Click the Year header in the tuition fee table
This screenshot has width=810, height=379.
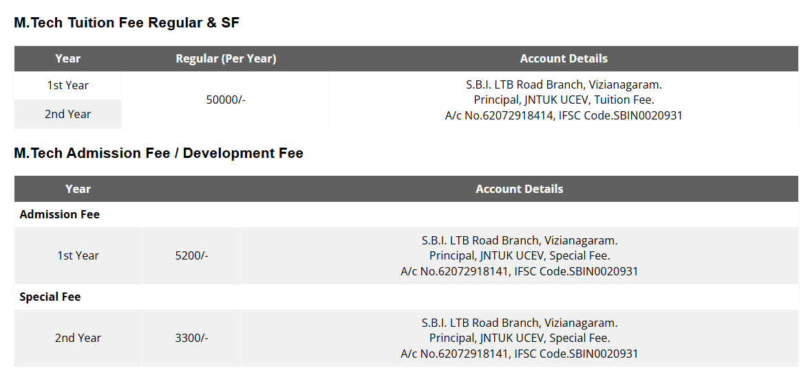pyautogui.click(x=67, y=59)
